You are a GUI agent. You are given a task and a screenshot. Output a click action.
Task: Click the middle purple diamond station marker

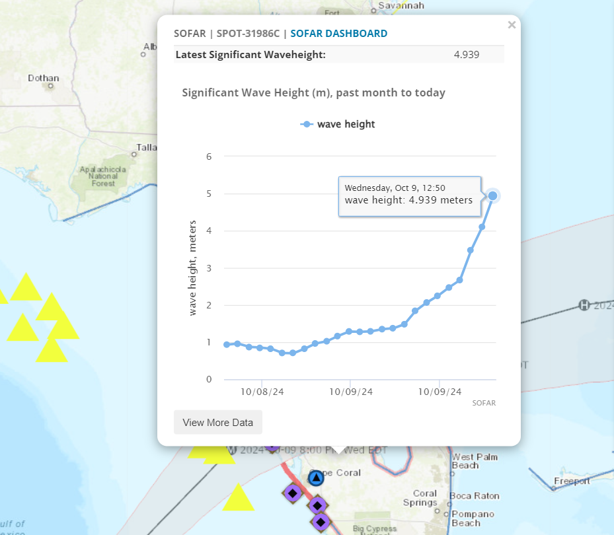tap(317, 505)
